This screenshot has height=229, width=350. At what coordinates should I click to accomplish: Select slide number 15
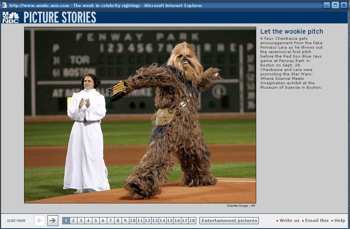click(170, 220)
